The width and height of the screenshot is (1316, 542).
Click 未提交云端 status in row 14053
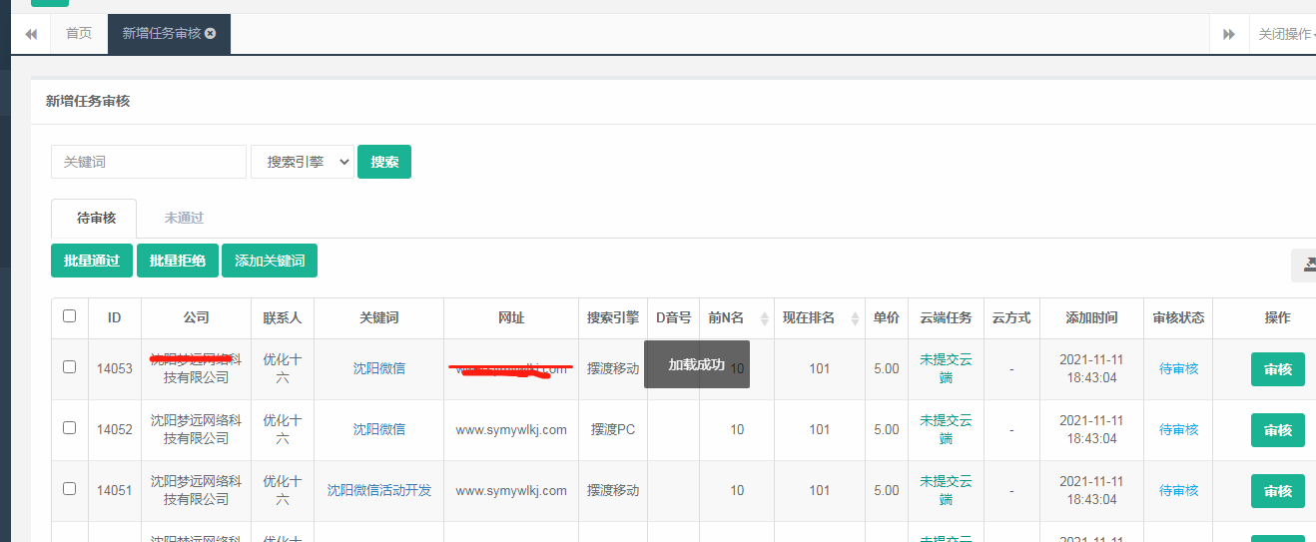click(x=946, y=369)
